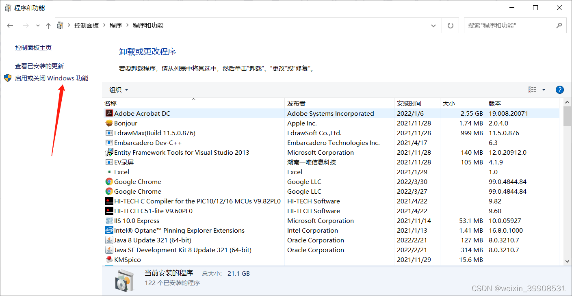The width and height of the screenshot is (572, 296).
Task: Maximize the 程序和功能 window
Action: click(x=535, y=8)
